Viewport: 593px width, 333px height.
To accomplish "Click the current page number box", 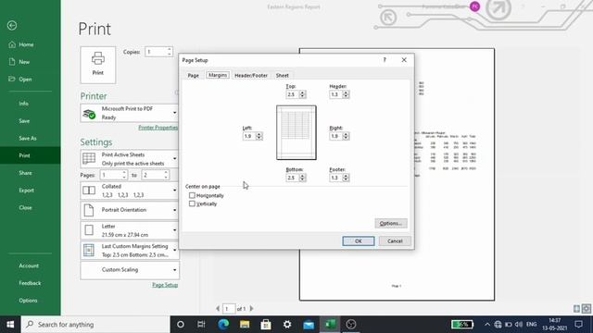I will pos(229,309).
